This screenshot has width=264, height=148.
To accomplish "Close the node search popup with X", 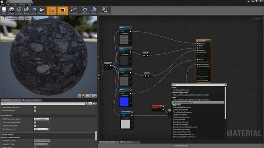I will (x=225, y=85).
